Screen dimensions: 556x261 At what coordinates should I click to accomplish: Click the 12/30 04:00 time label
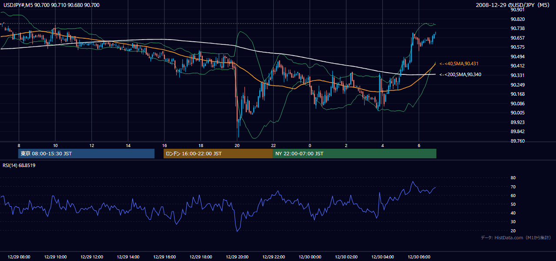[382, 257]
